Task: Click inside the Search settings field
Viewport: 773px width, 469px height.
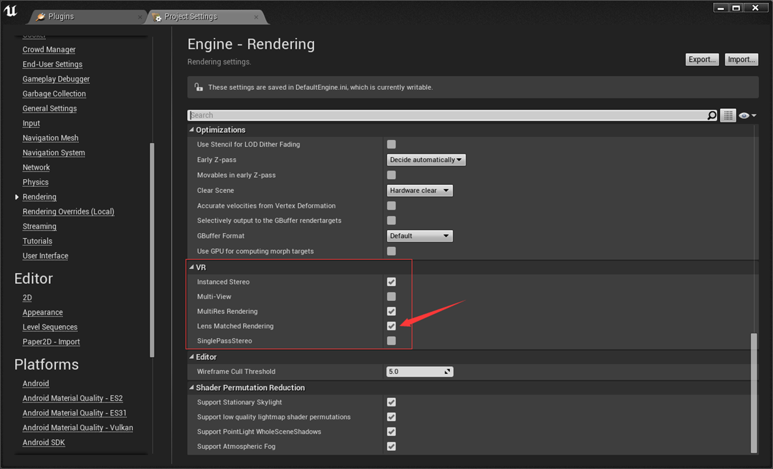Action: click(x=391, y=115)
